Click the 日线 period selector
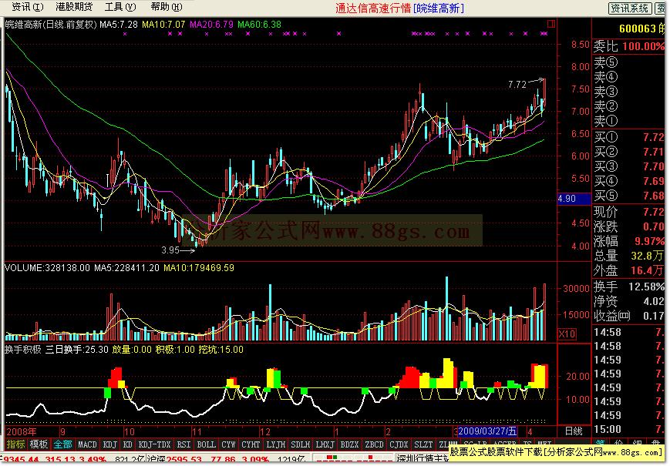Screen dimensions: 670x466 tap(574, 431)
